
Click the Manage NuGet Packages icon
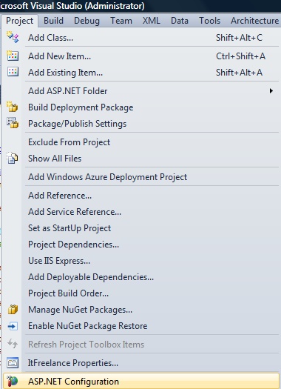point(13,310)
